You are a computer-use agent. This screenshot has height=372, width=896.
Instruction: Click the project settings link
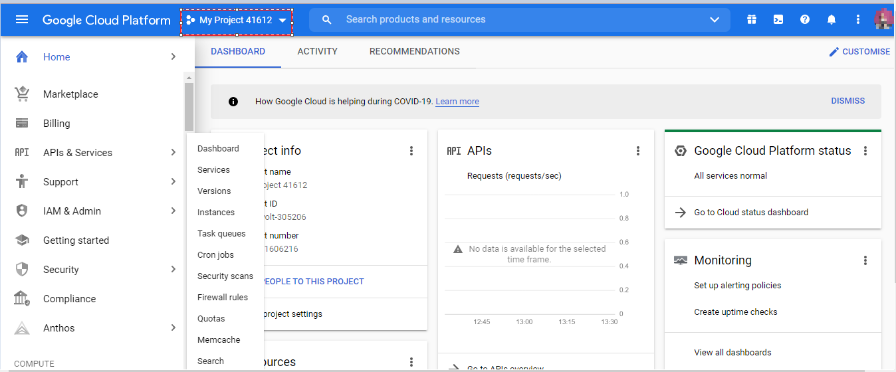click(292, 314)
